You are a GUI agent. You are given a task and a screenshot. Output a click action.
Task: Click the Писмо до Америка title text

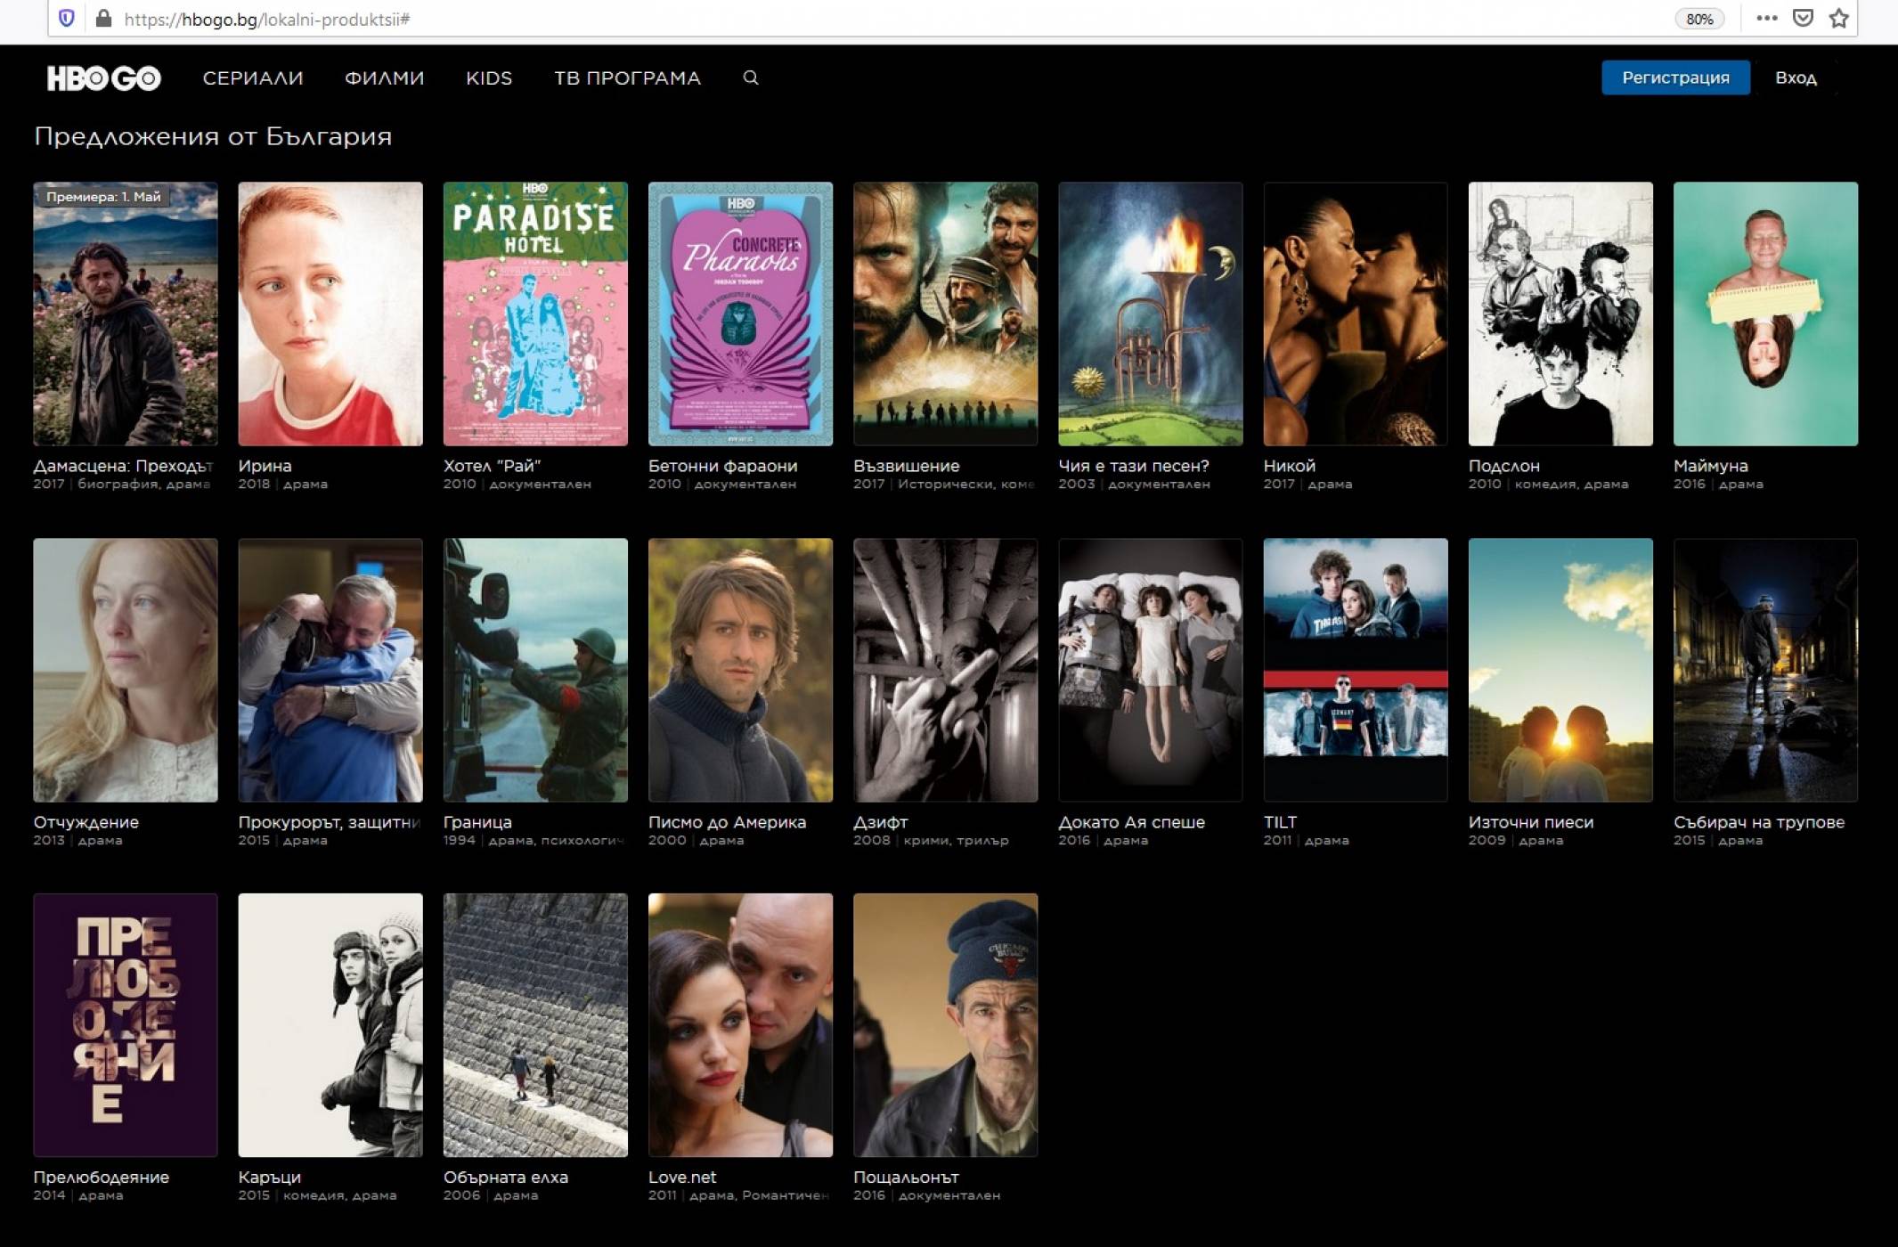727,822
